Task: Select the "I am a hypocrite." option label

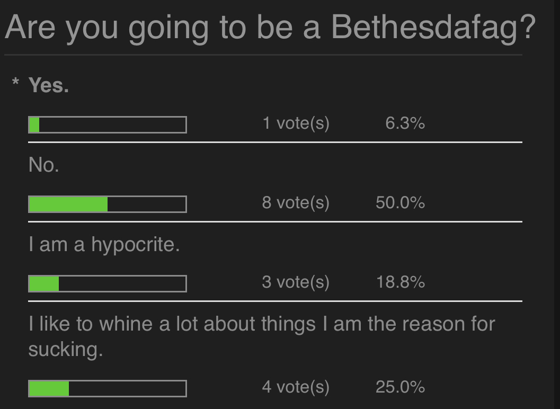Action: 104,245
